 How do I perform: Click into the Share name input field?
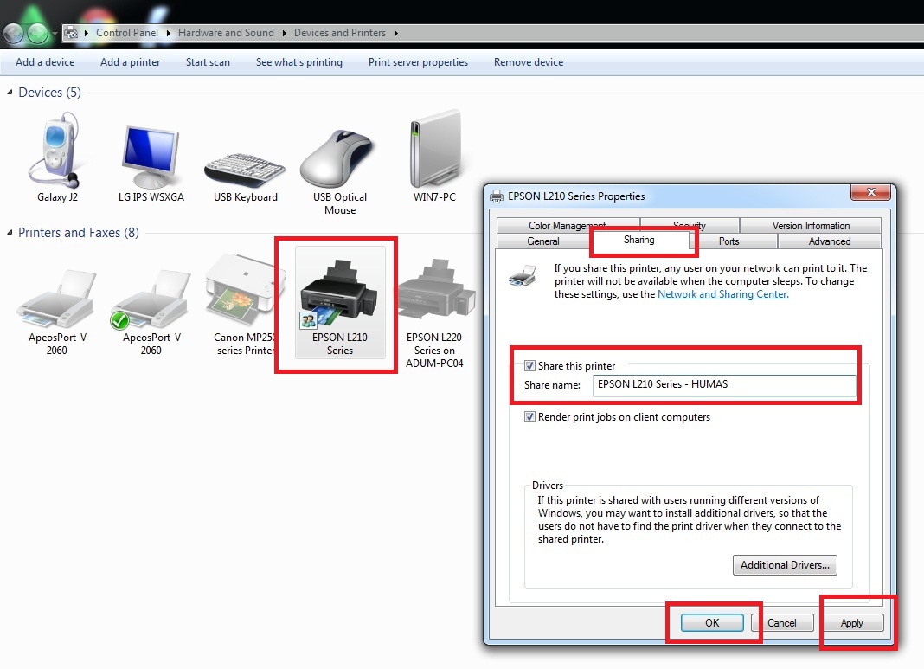724,385
